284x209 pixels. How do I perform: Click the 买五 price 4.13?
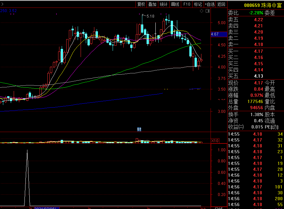259,76
